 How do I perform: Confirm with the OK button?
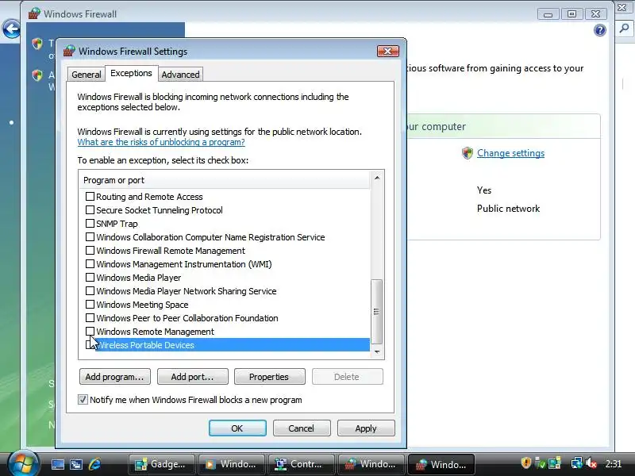coord(237,428)
